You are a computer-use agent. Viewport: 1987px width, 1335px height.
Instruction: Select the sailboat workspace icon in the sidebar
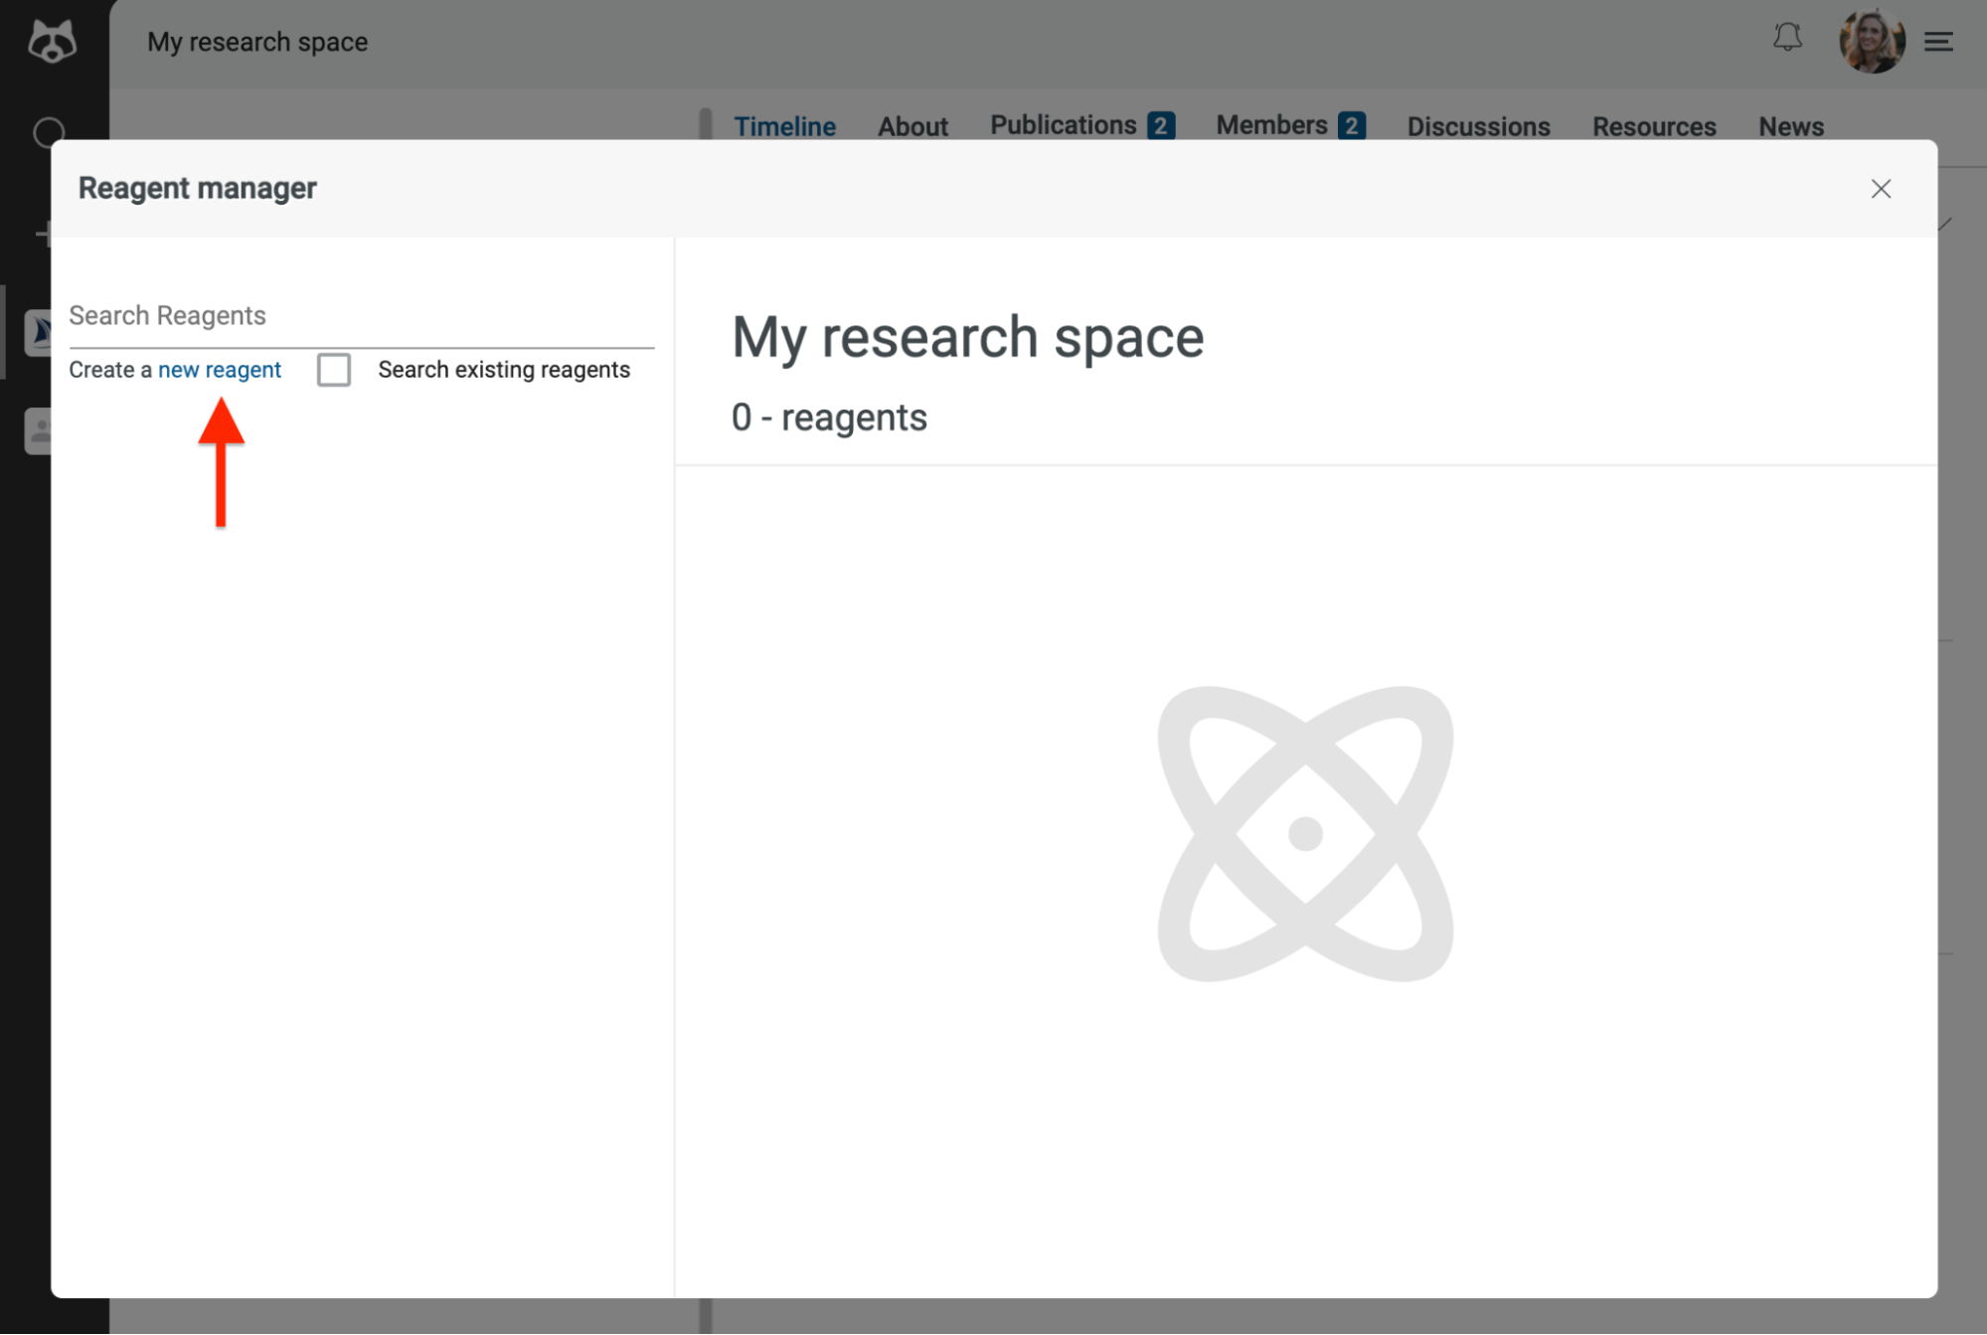(40, 333)
